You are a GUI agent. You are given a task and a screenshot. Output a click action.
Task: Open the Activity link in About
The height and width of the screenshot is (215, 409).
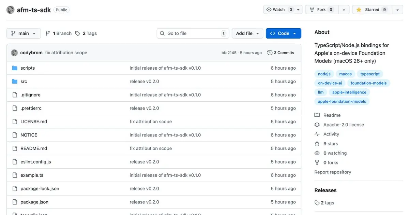point(331,134)
